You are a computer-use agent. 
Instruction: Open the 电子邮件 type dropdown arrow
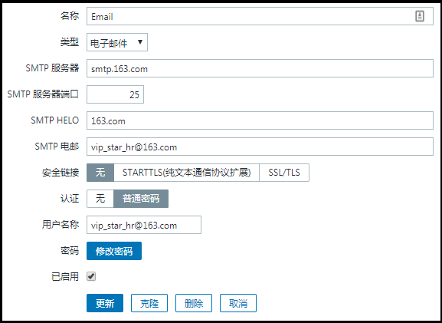[140, 42]
